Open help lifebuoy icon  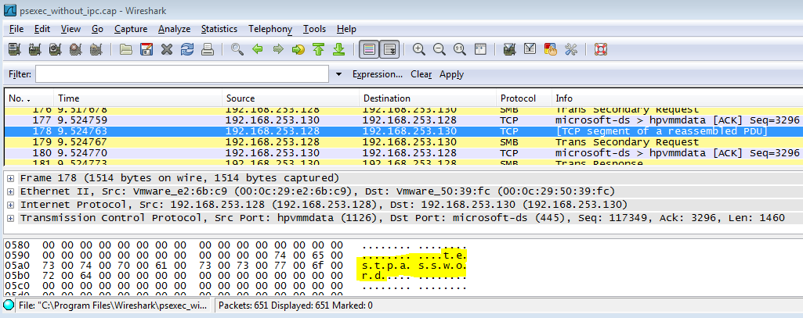pyautogui.click(x=601, y=49)
